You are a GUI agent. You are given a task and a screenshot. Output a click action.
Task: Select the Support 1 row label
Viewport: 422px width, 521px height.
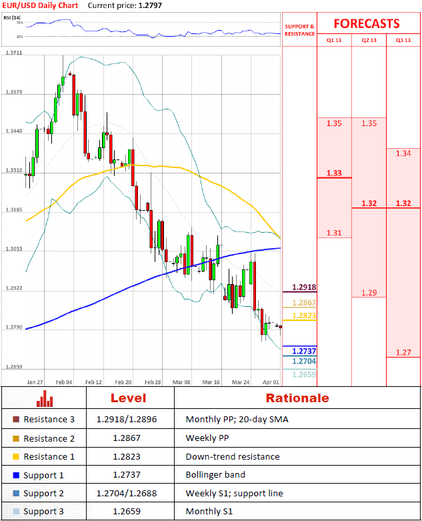point(43,476)
